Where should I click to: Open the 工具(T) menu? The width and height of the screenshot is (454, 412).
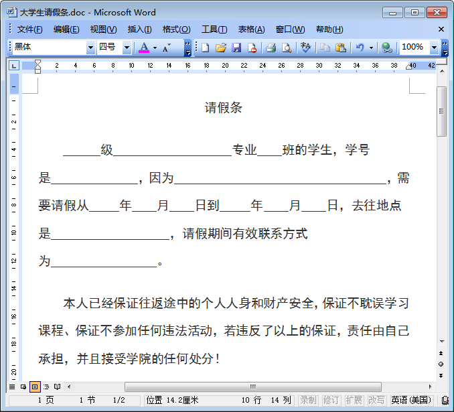[x=214, y=29]
